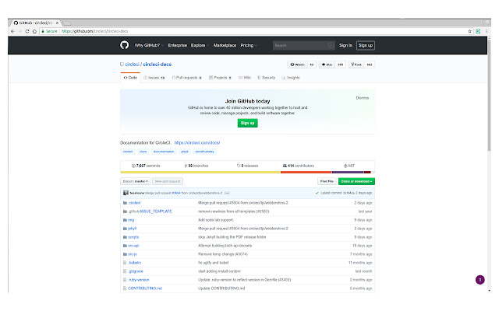499x311 pixels.
Task: Focus the GitHub search field
Action: [x=303, y=45]
